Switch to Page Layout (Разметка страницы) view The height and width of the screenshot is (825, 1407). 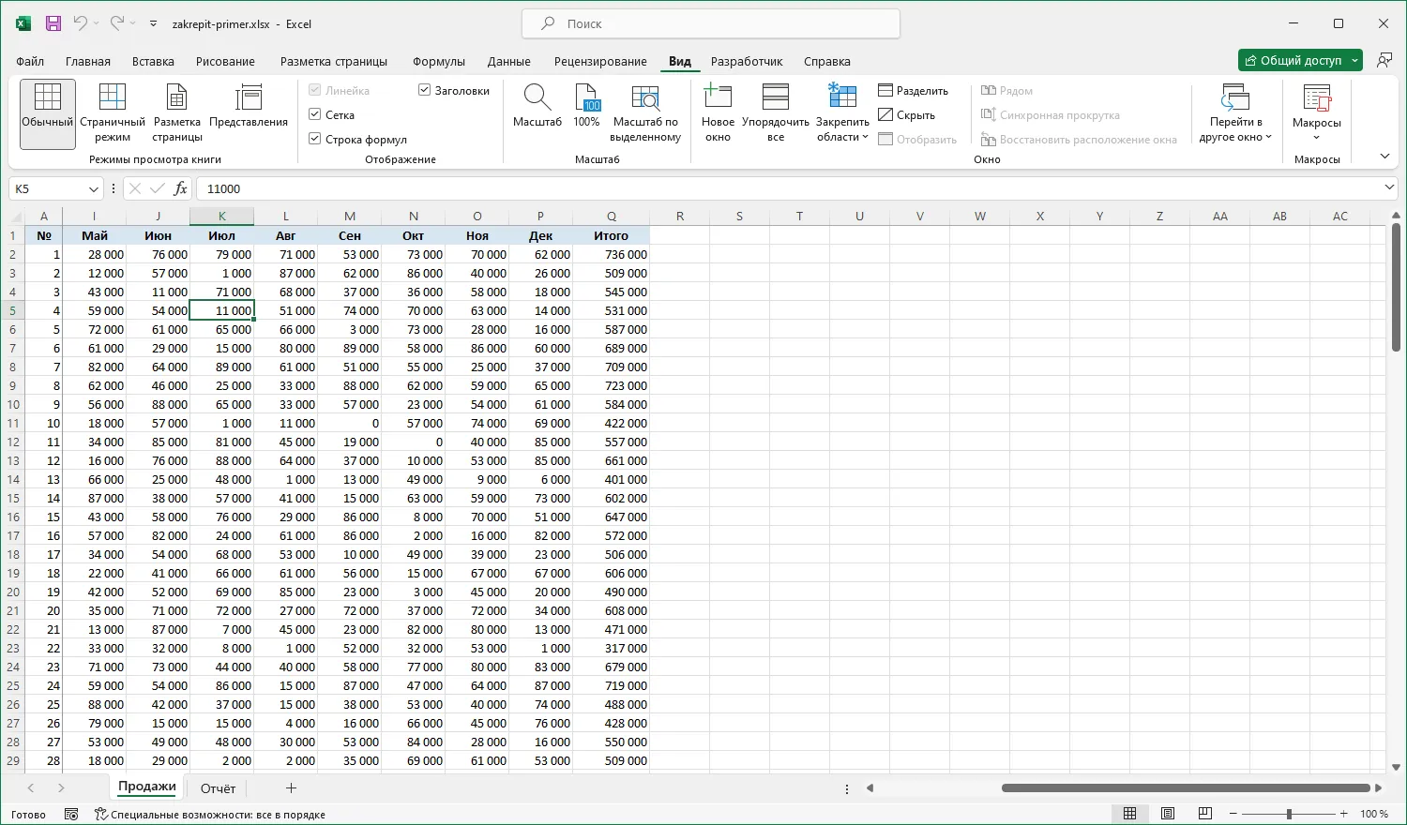(176, 113)
